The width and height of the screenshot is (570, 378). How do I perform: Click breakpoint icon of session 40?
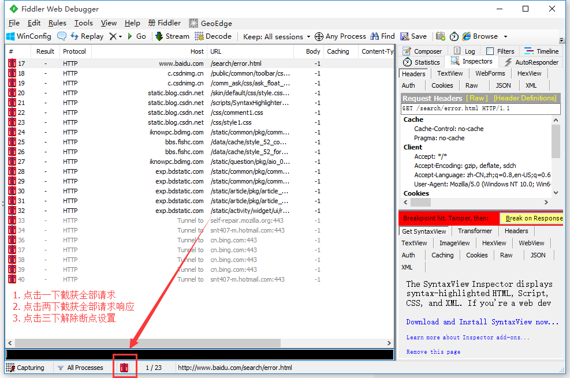(x=12, y=279)
